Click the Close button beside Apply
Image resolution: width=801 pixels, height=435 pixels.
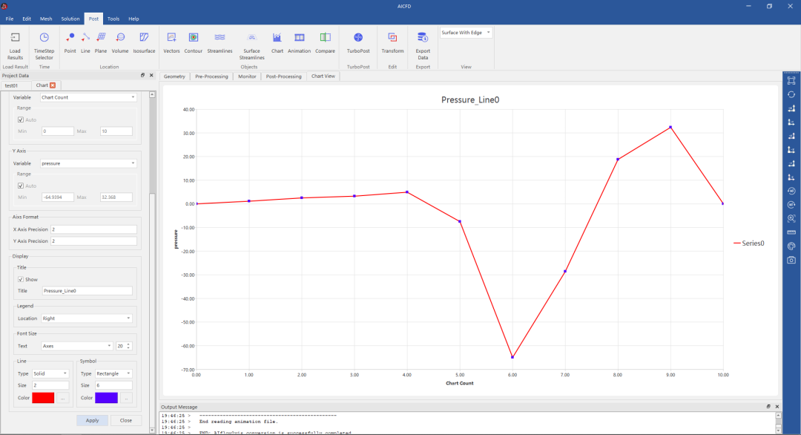tap(125, 420)
